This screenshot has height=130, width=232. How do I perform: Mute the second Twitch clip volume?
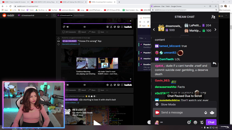tap(68, 85)
